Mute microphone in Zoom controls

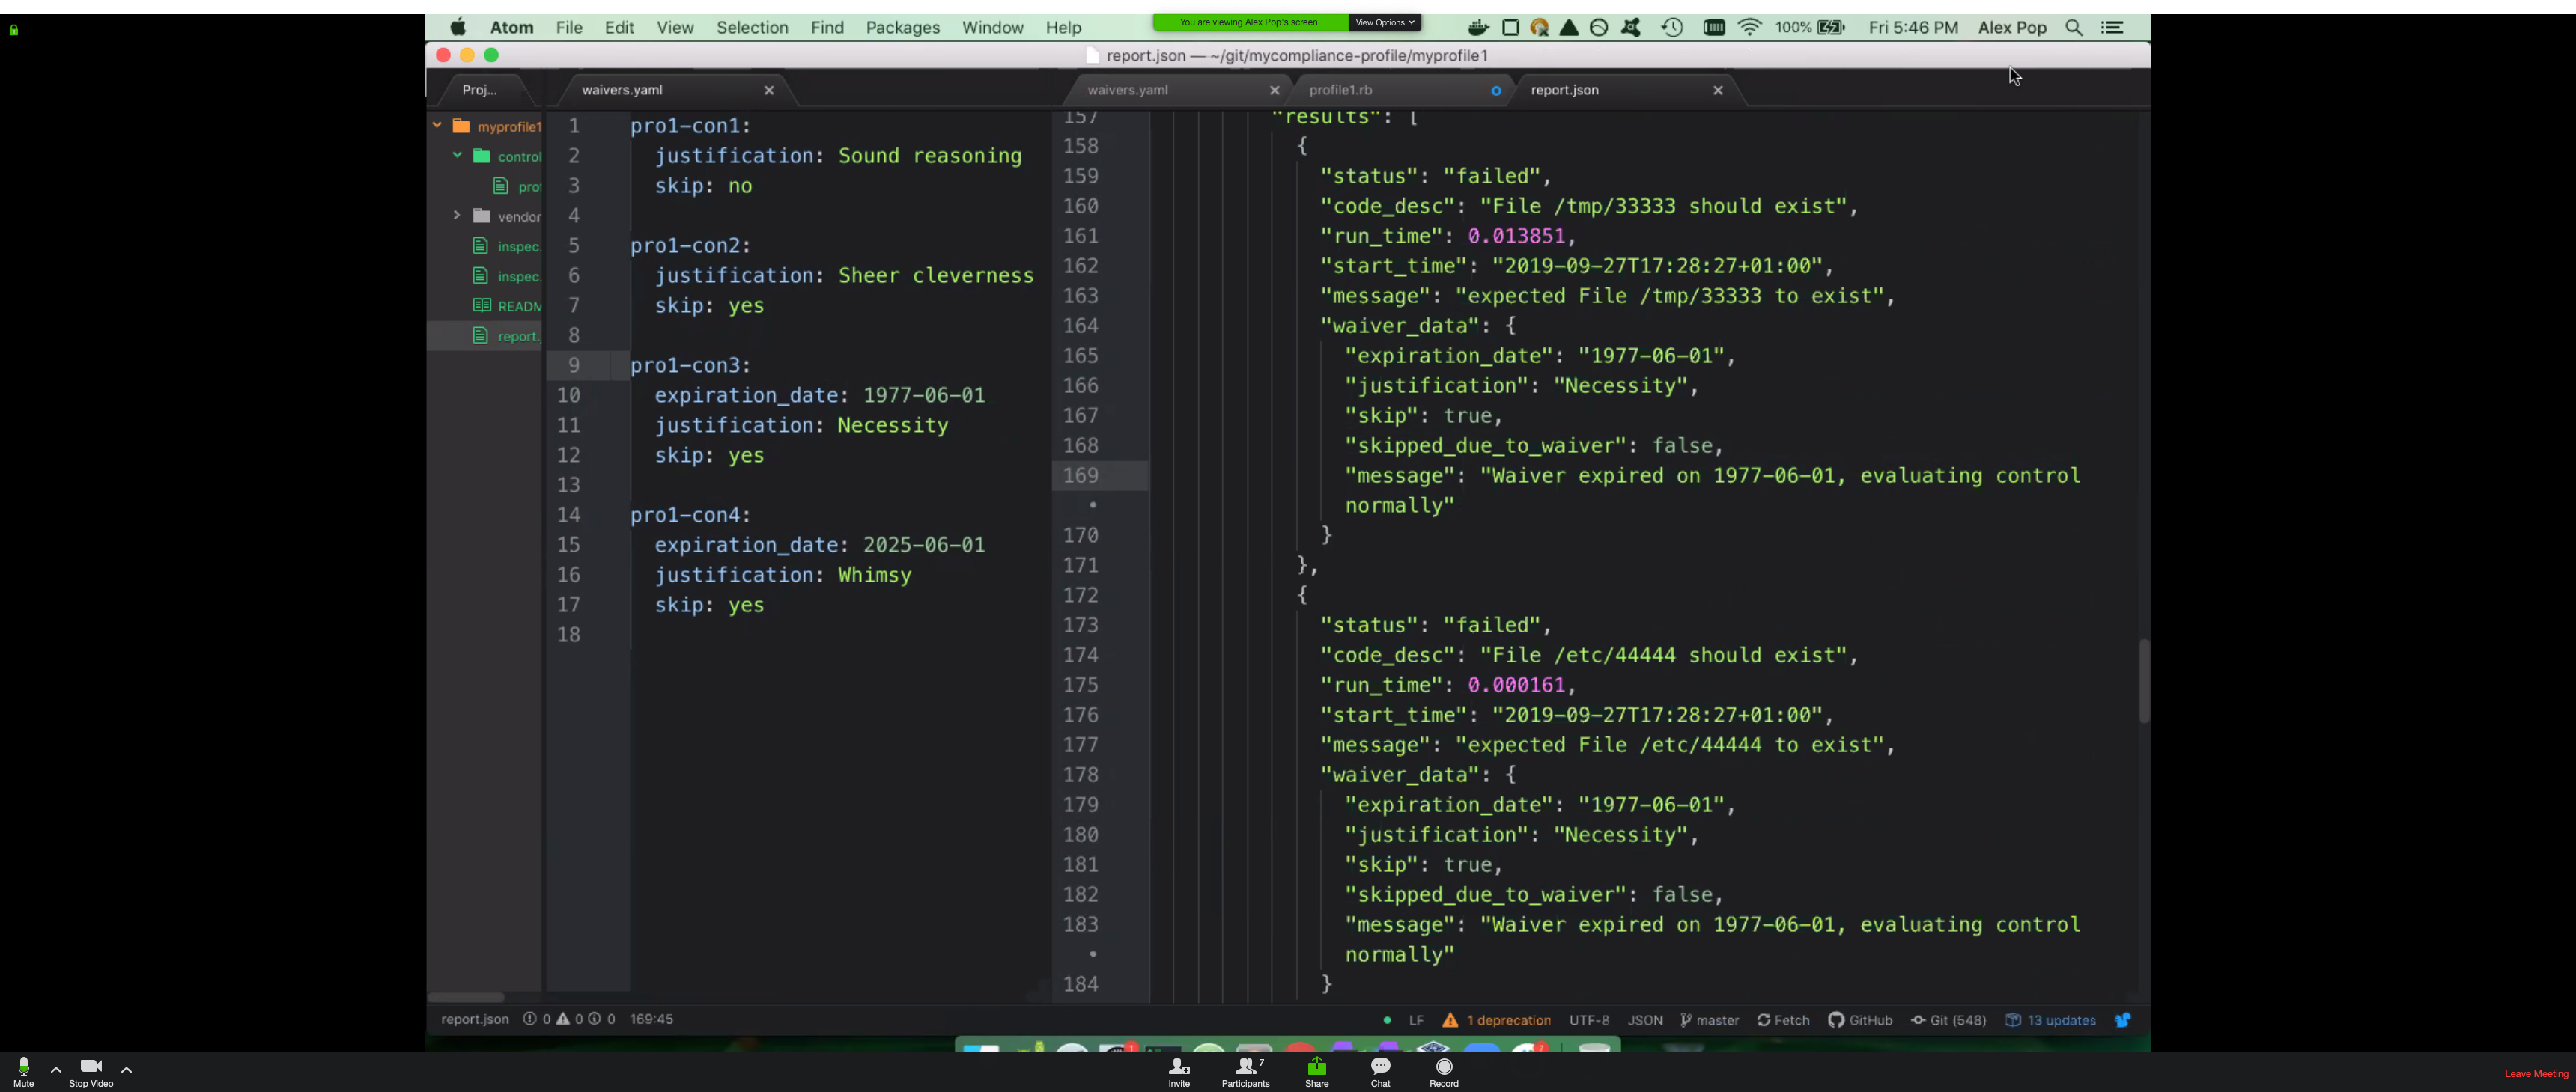[23, 1072]
